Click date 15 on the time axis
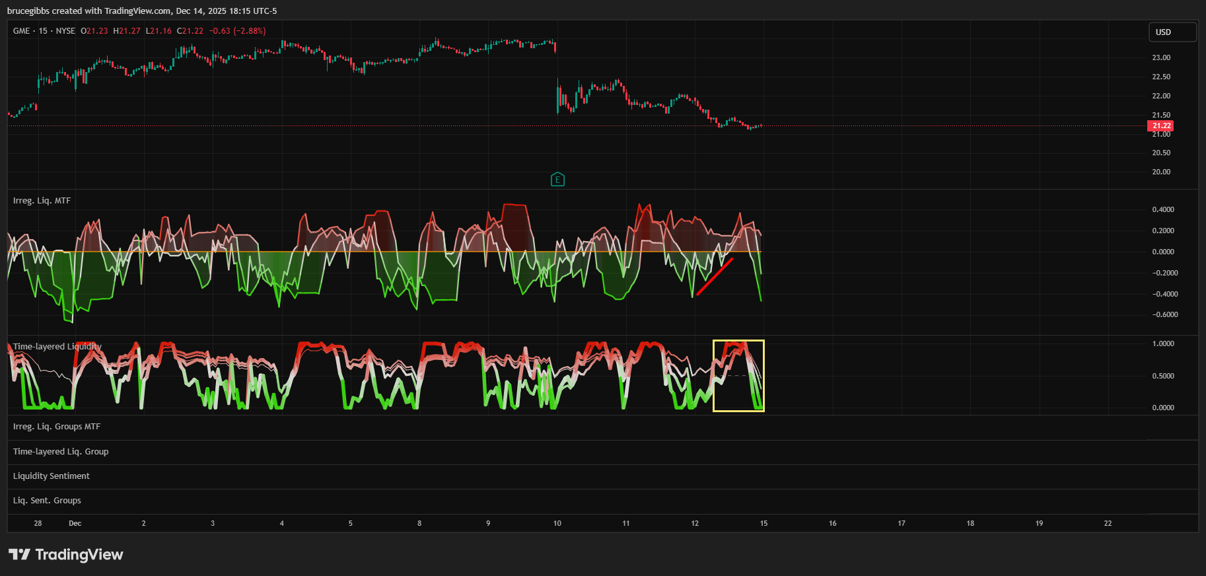The width and height of the screenshot is (1206, 576). 763,523
